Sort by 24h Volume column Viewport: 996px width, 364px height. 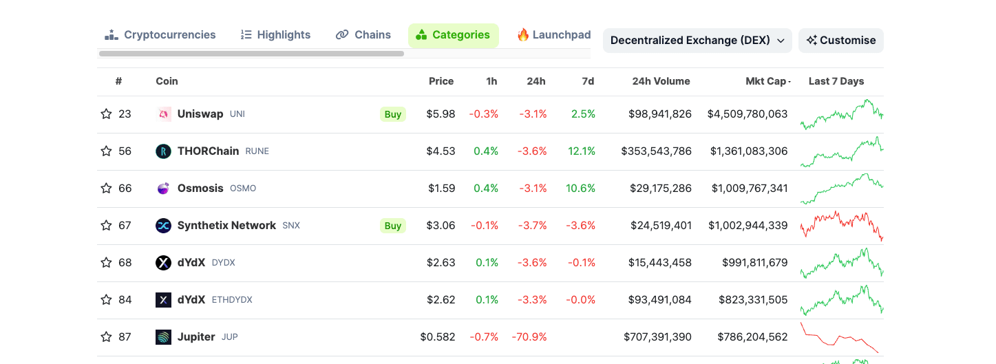pyautogui.click(x=661, y=81)
